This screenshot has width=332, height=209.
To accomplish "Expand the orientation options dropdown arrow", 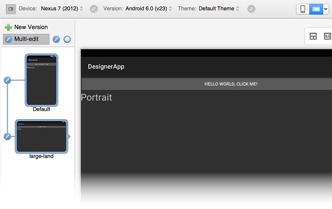I will coord(326,9).
